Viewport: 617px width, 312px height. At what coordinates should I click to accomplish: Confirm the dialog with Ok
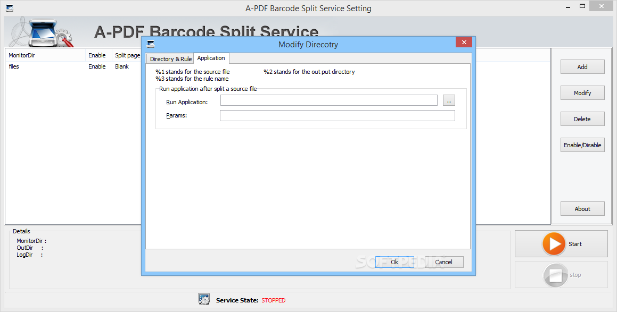click(394, 262)
